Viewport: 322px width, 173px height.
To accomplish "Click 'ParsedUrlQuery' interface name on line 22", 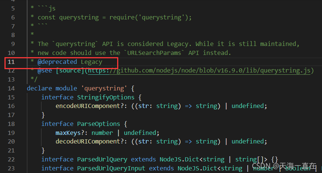I will (102, 160).
